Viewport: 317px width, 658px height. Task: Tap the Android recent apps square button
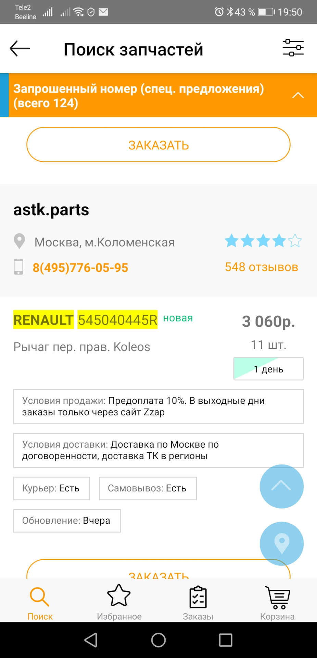click(x=226, y=640)
